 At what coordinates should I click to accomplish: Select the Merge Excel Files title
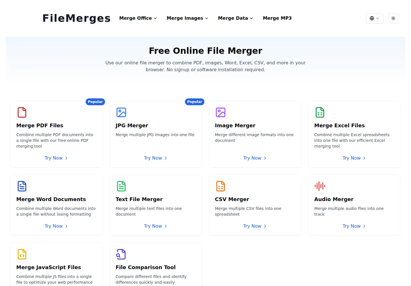339,125
